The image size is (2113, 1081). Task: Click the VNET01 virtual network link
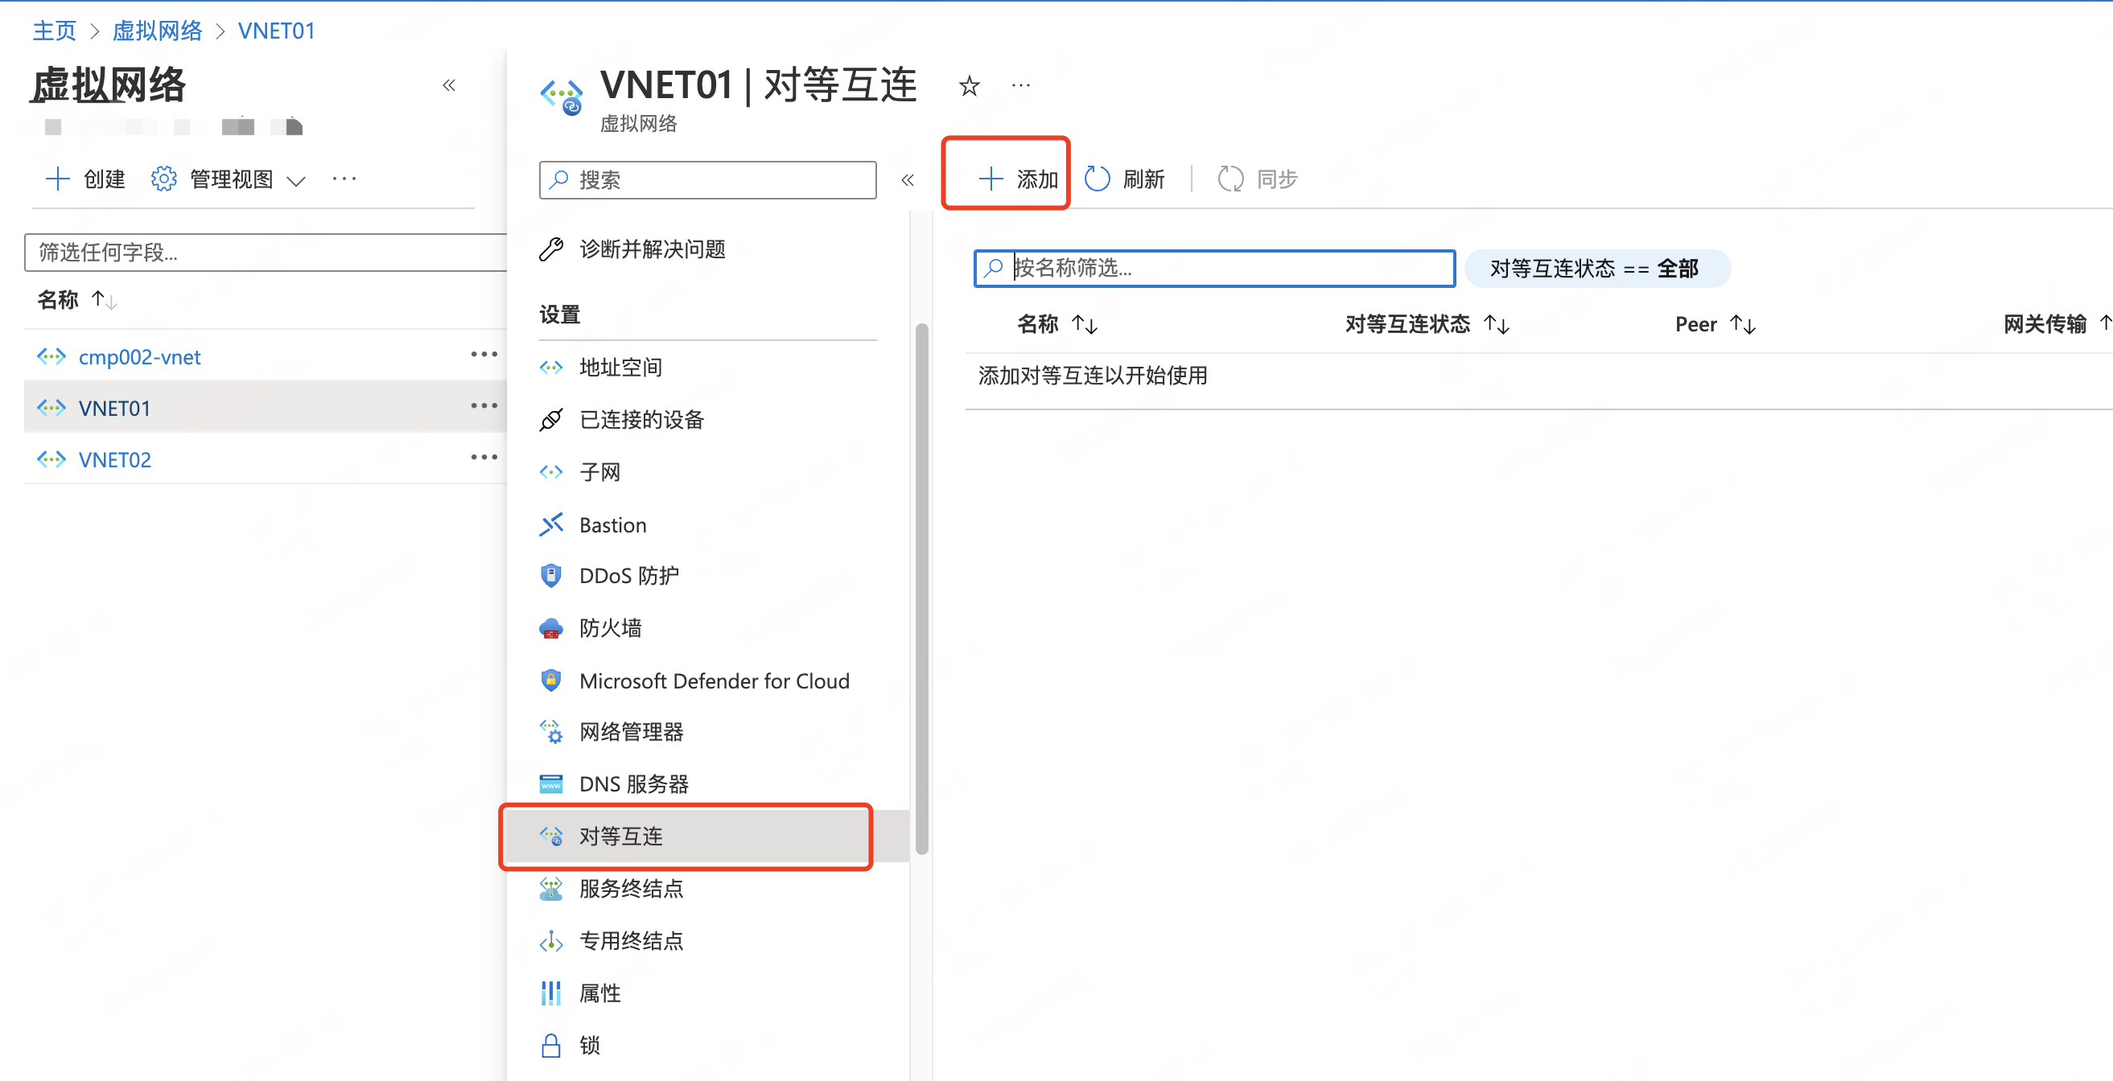click(113, 408)
